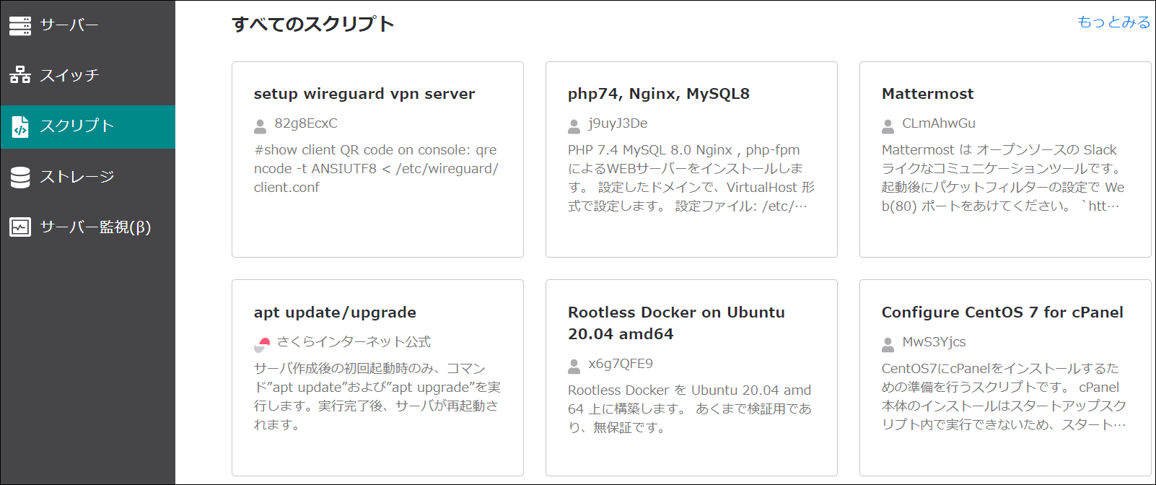Viewport: 1156px width, 485px height.
Task: Open the スイッチ sidebar entry
Action: (x=69, y=75)
